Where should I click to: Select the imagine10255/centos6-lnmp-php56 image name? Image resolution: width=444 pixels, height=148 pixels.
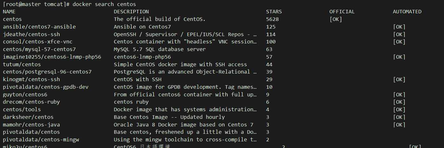click(52, 57)
